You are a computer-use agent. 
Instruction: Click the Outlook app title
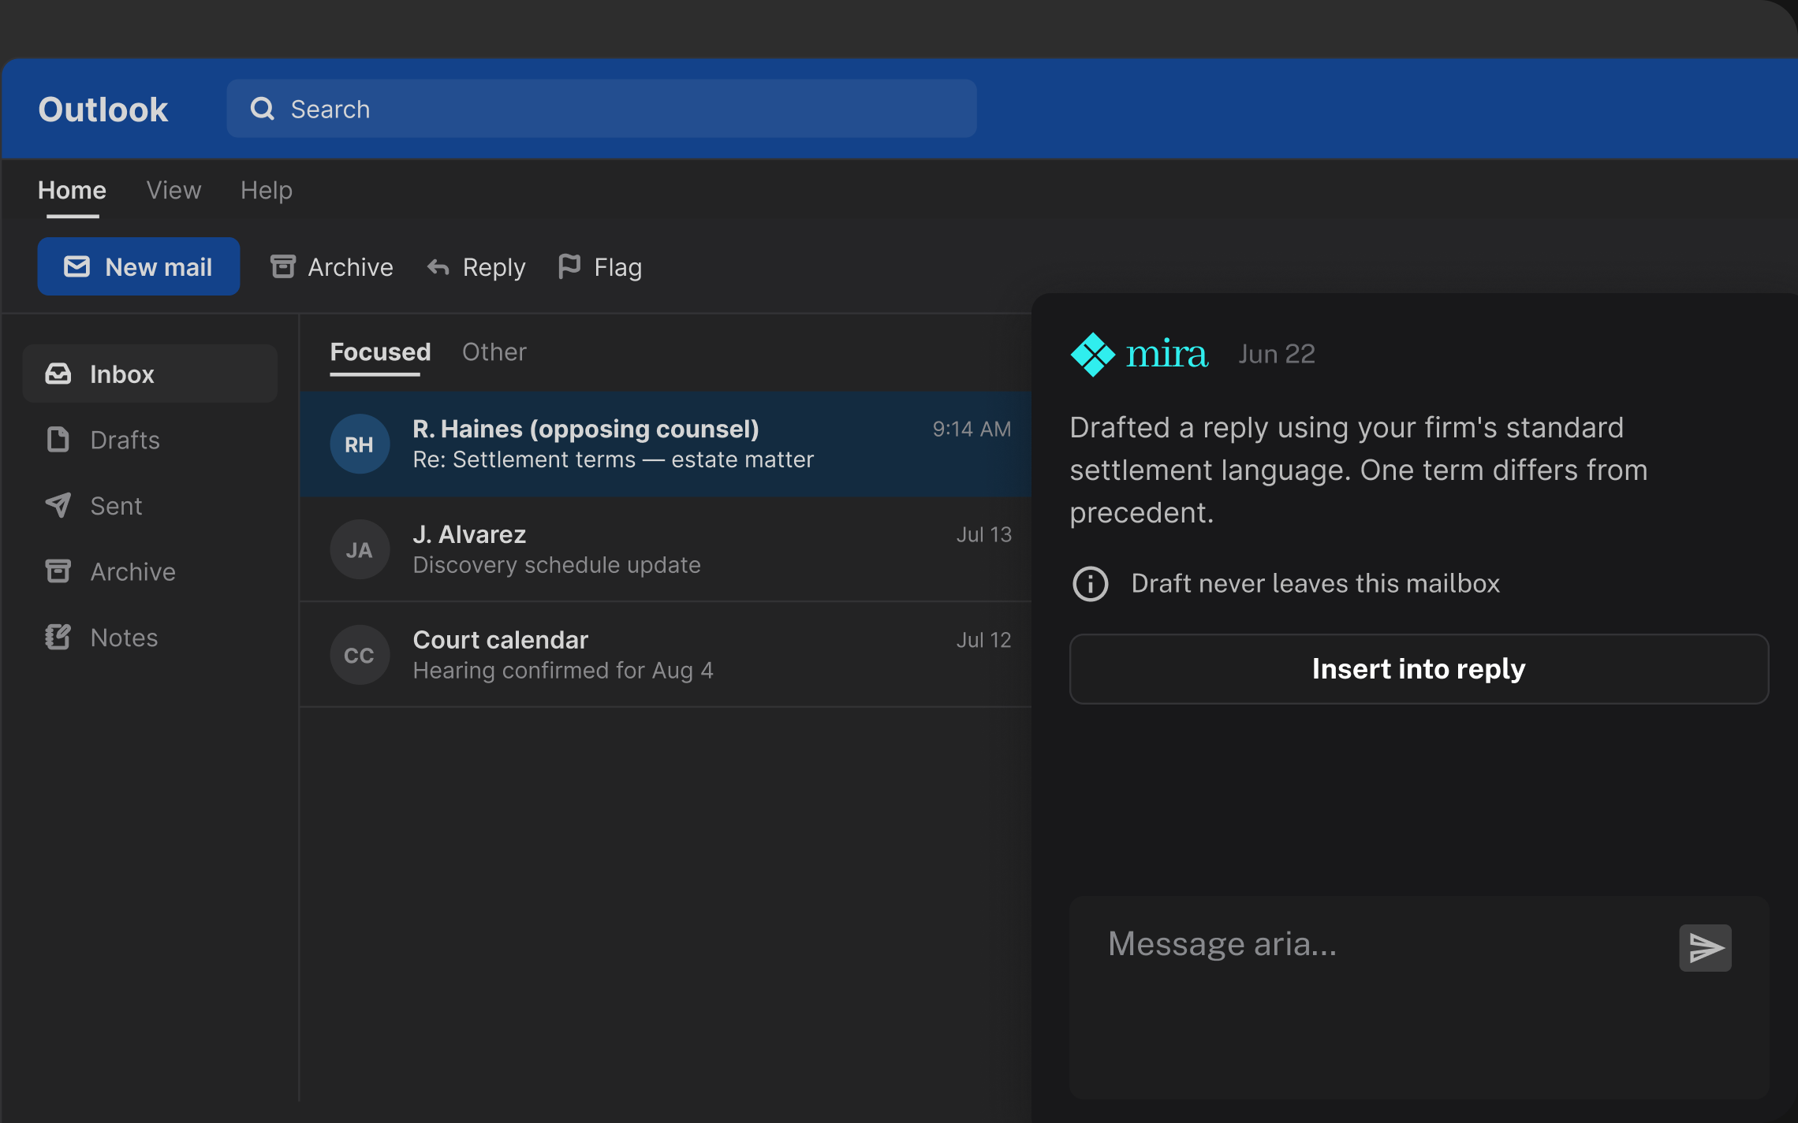103,110
